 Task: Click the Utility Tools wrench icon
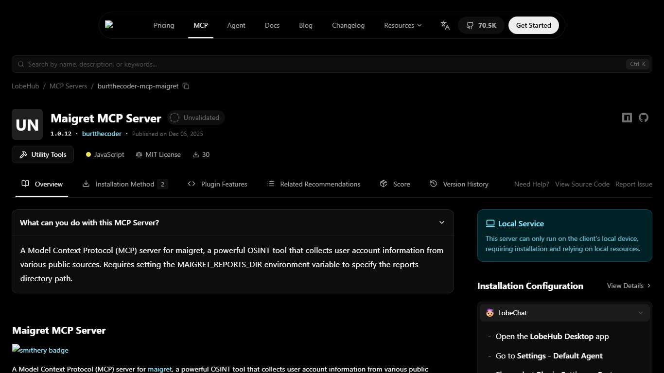(23, 154)
